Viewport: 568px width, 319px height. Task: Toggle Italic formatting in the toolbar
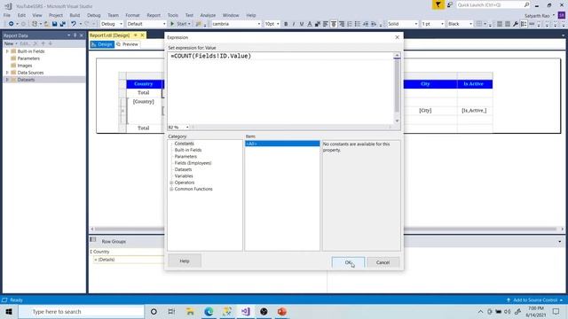(x=294, y=24)
